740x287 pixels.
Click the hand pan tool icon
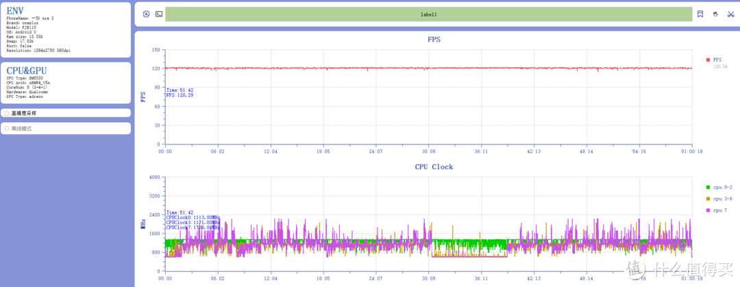click(715, 14)
